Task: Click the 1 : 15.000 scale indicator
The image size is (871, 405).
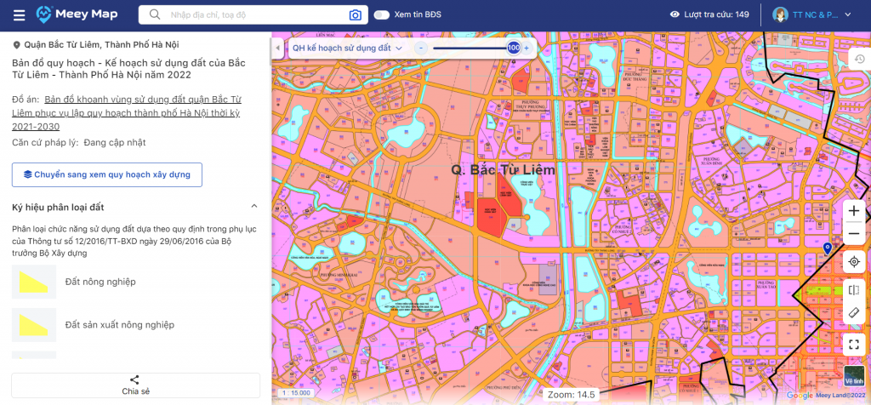Action: tap(297, 393)
